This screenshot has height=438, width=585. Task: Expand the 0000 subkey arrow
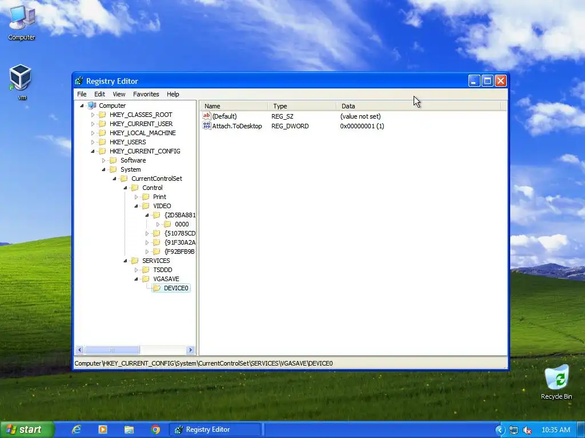158,224
